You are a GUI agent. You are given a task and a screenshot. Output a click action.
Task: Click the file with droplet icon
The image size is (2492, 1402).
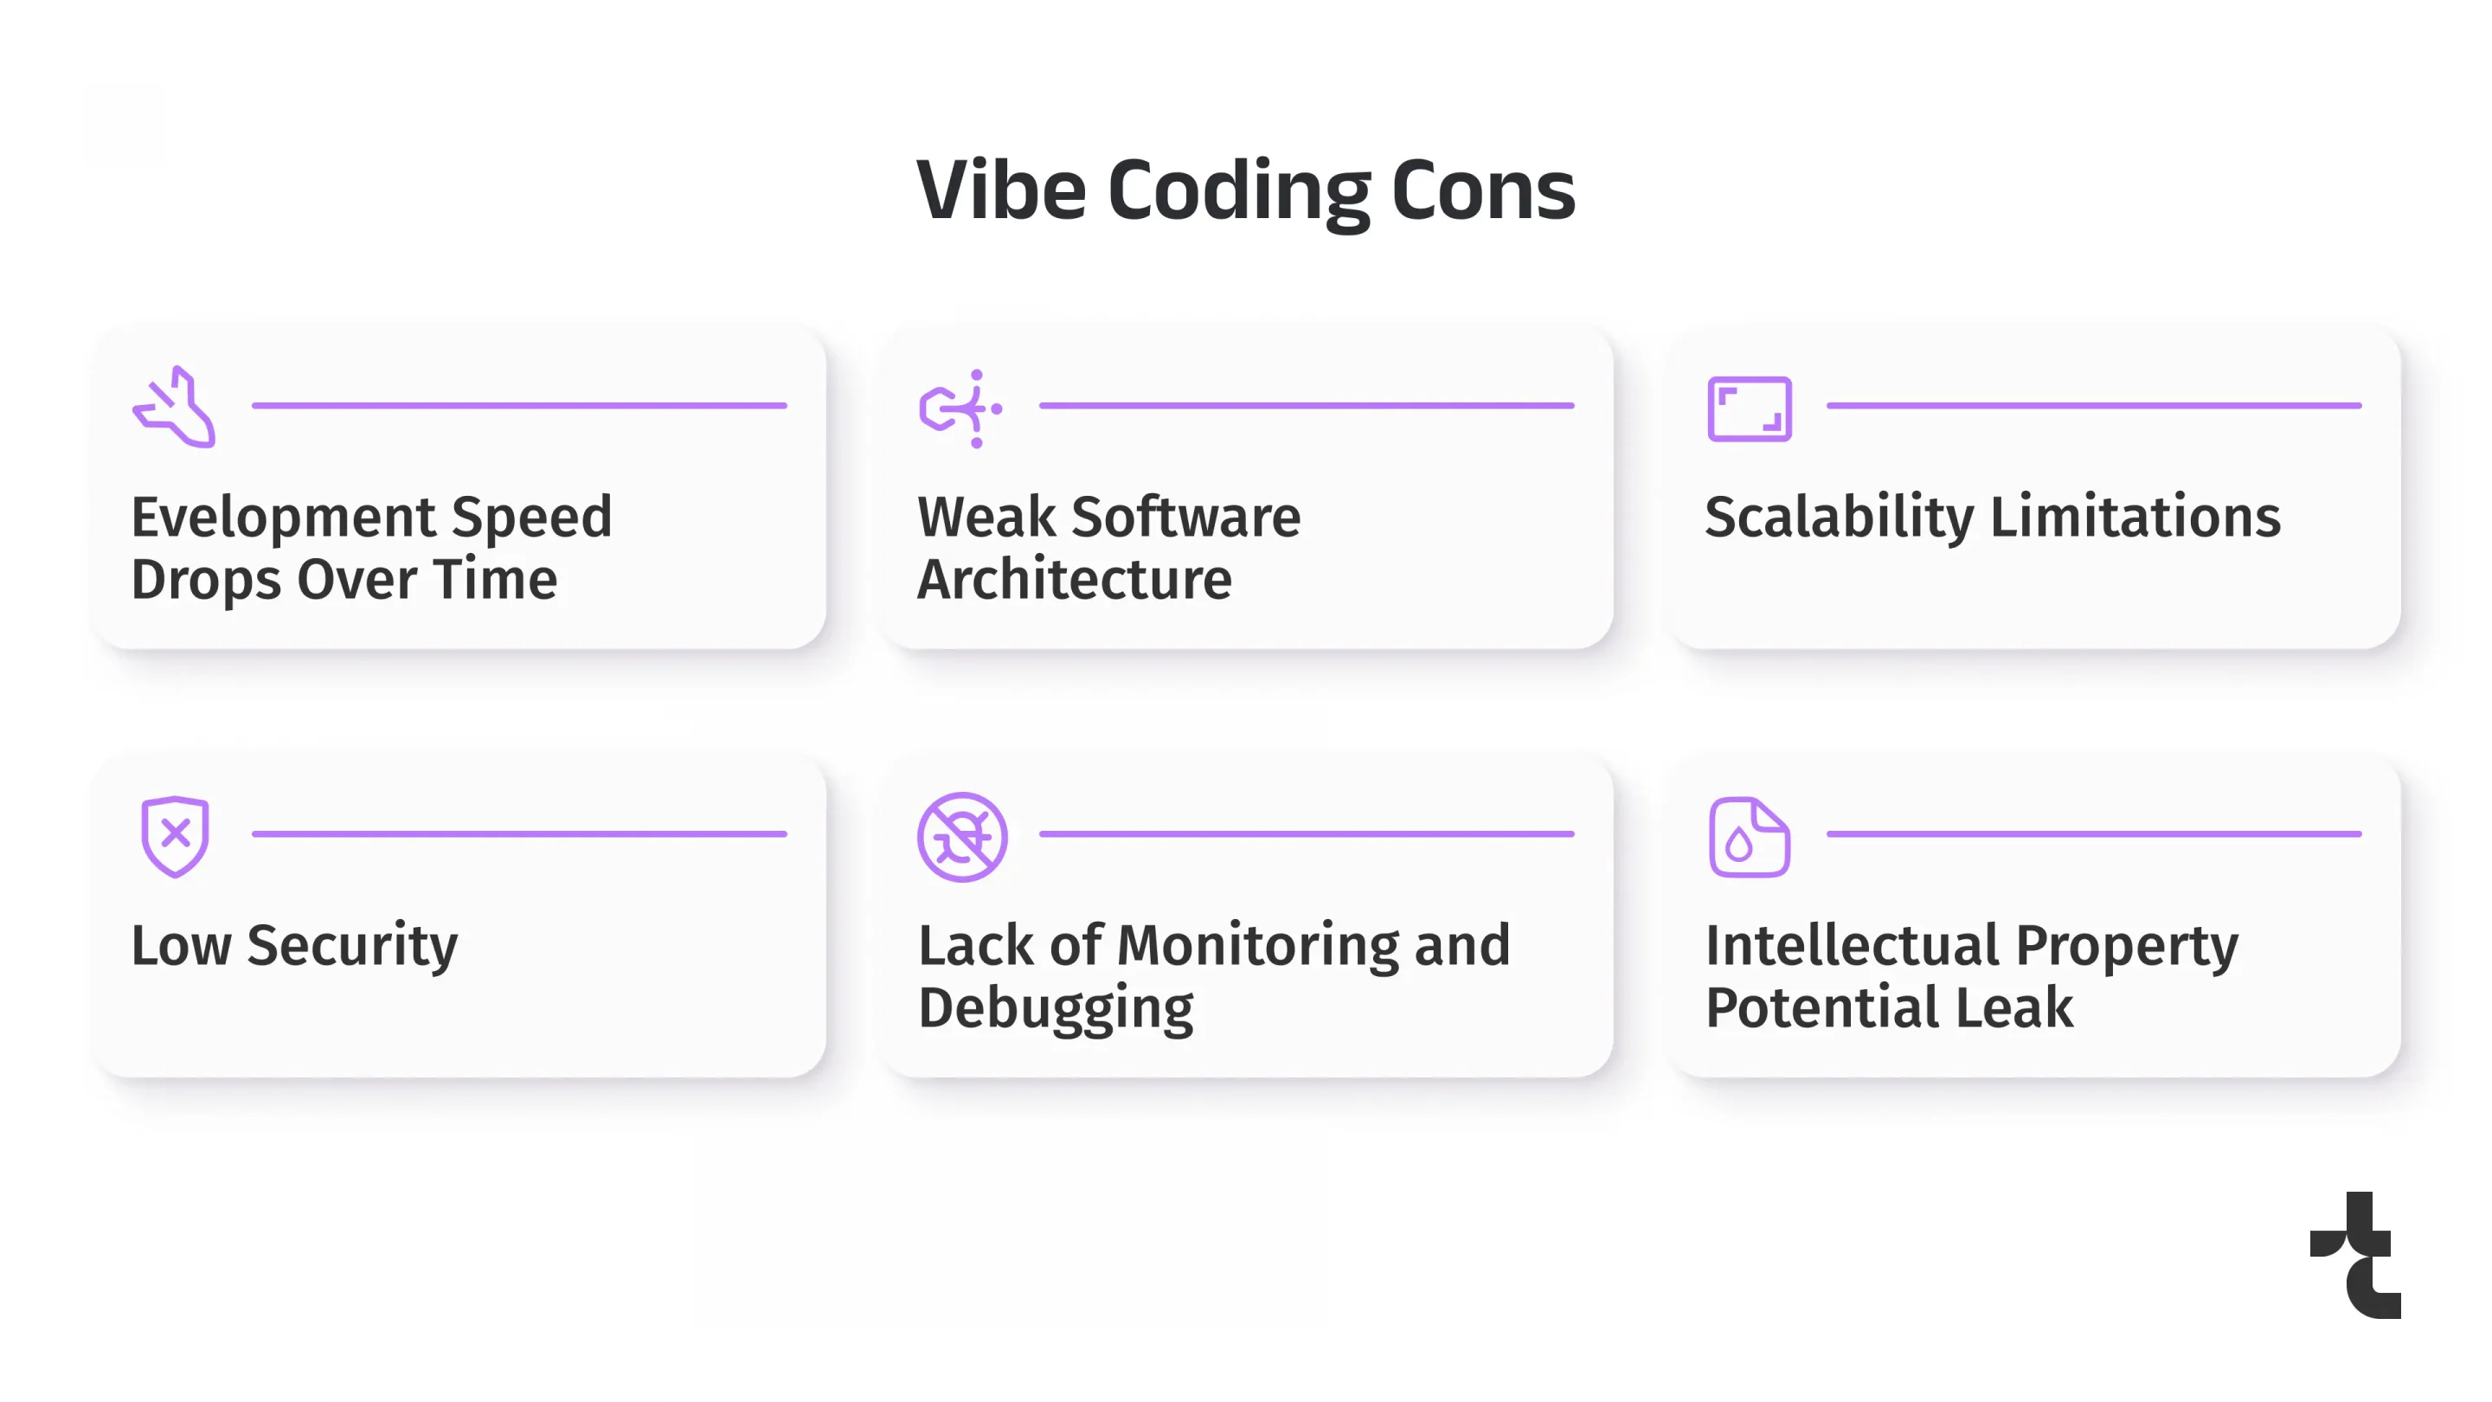[1749, 837]
